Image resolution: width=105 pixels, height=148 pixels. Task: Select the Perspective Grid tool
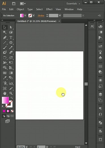pyautogui.click(x=11, y=67)
